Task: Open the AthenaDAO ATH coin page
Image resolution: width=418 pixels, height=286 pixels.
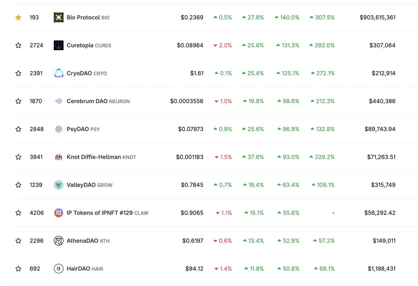Action: pos(88,241)
